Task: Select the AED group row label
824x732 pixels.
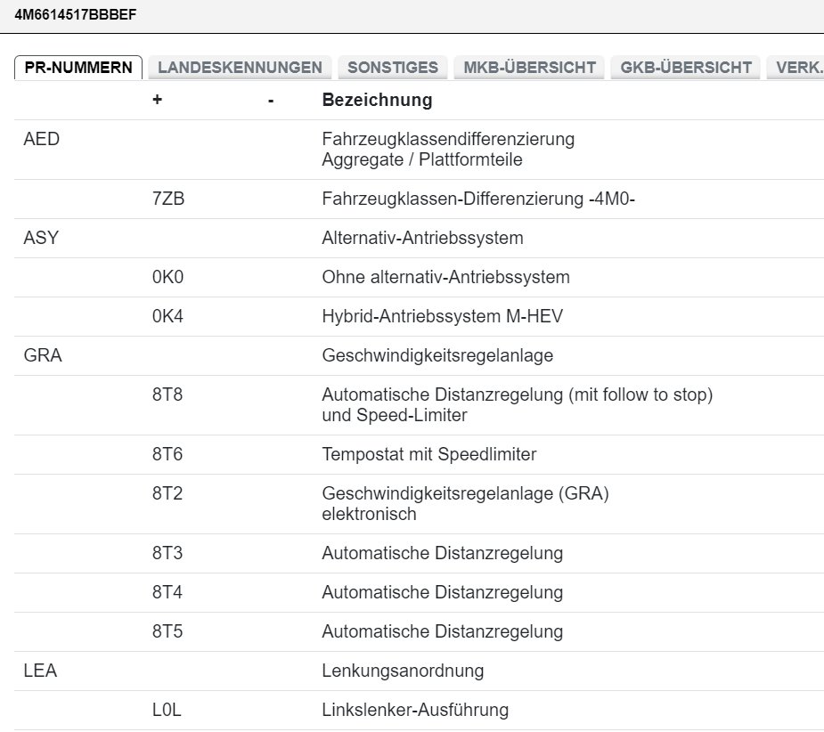Action: [x=41, y=140]
